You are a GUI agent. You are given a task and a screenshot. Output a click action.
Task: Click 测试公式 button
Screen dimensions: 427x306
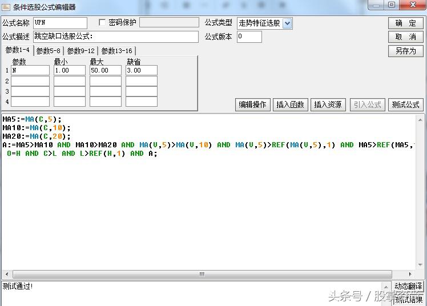405,105
